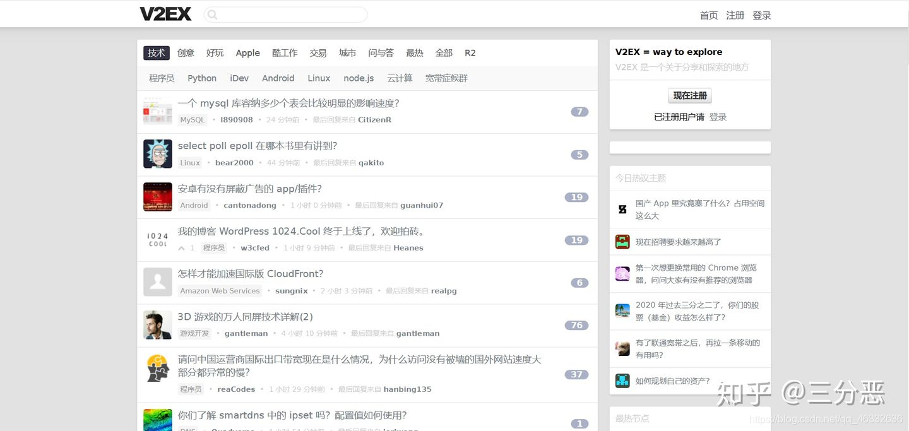Open hot topic 如何规划自己的资产

[x=673, y=381]
